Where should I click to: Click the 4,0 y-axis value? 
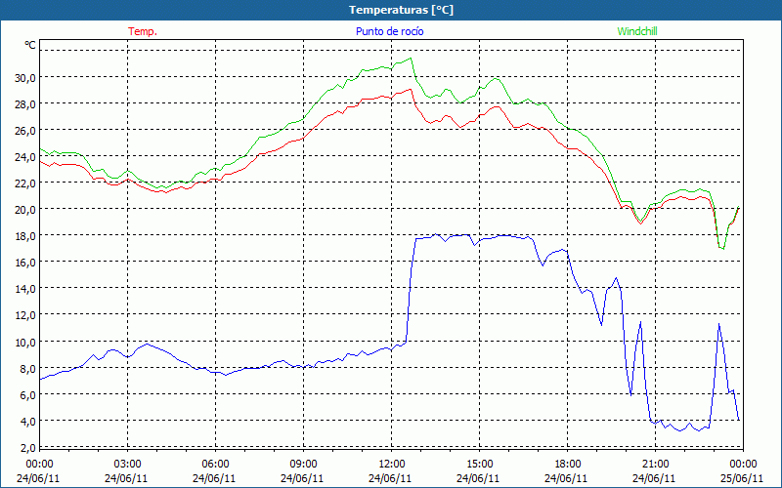pos(28,422)
